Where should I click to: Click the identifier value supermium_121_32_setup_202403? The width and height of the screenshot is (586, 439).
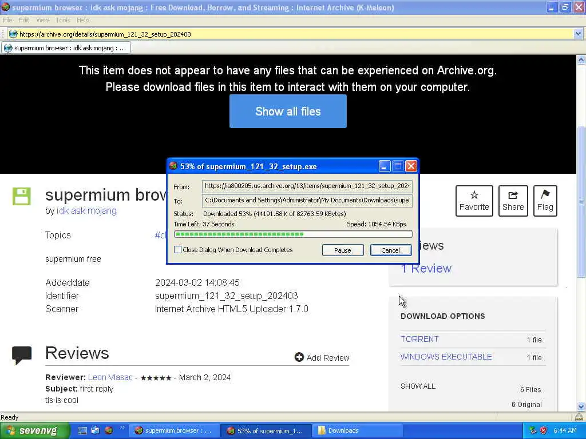(227, 296)
